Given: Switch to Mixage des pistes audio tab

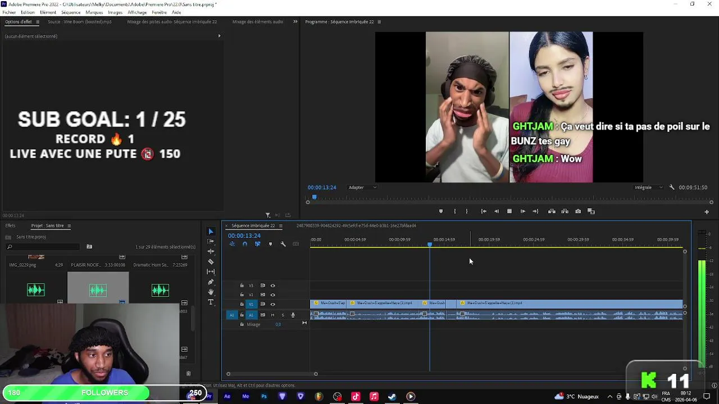Looking at the screenshot, I should pyautogui.click(x=172, y=22).
